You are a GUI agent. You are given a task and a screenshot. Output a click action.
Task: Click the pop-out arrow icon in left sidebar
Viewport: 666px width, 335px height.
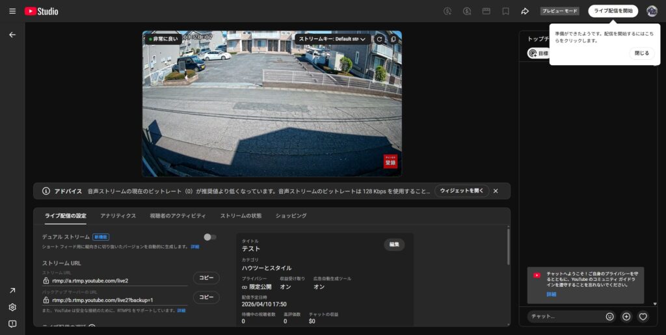click(x=12, y=290)
